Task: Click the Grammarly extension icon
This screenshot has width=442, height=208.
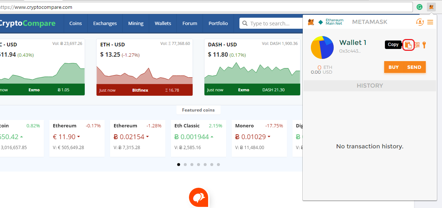Action: [419, 7]
